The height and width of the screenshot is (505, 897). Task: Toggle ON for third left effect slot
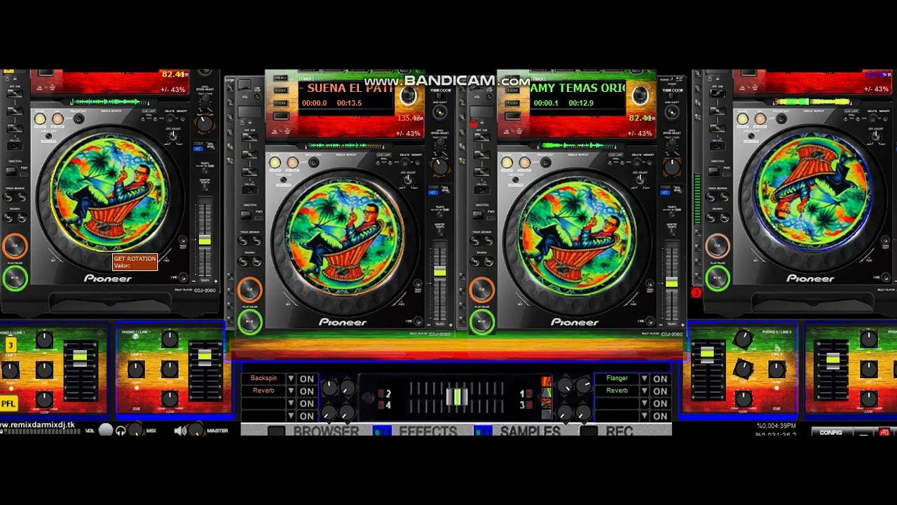tap(307, 403)
